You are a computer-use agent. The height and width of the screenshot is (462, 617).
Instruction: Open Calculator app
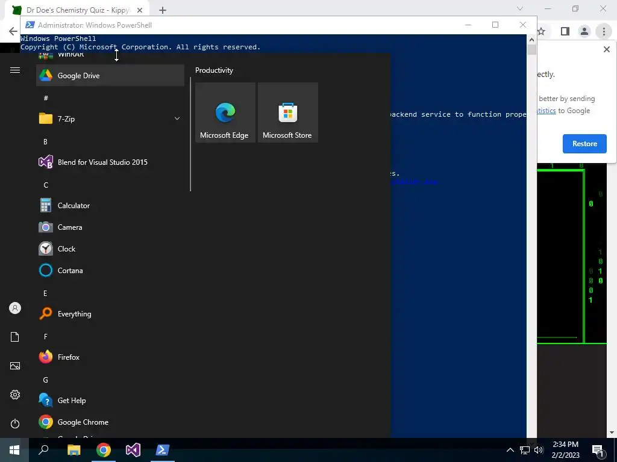tap(110, 206)
